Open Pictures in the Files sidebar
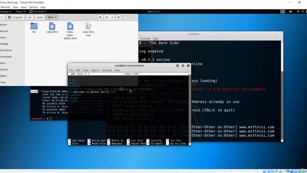 [x=4, y=69]
